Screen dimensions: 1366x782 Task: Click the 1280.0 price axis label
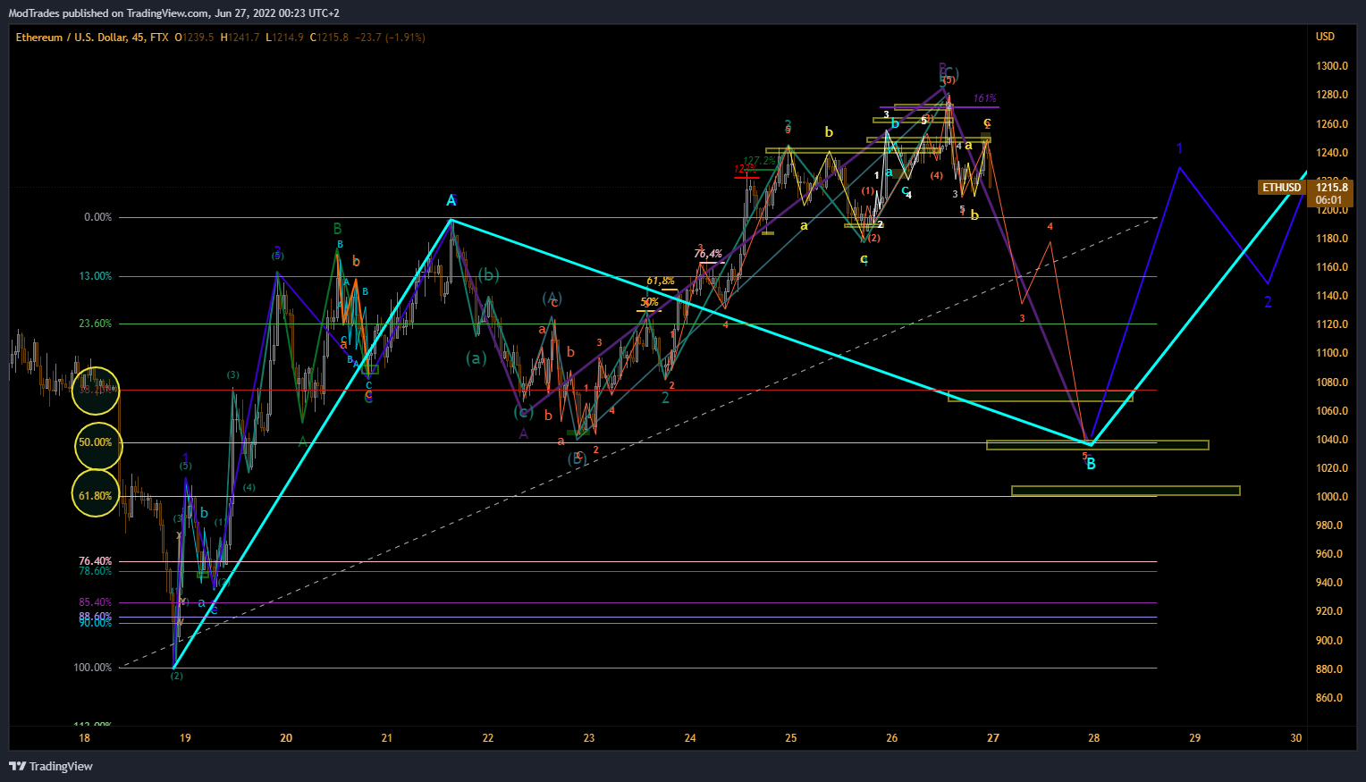1331,95
